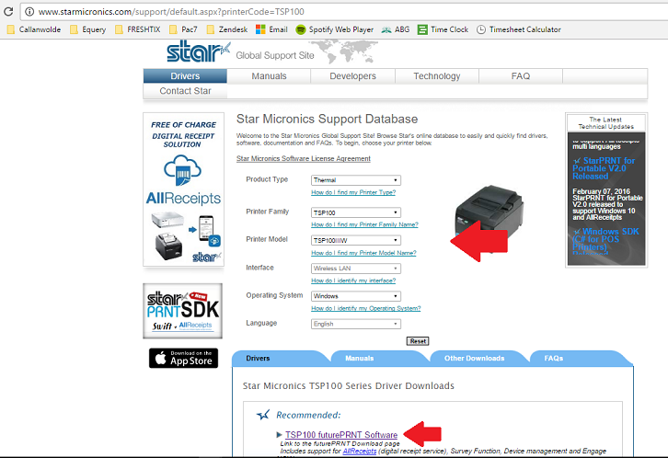Click the 'Recommended:' label
The width and height of the screenshot is (668, 458).
pyautogui.click(x=308, y=415)
